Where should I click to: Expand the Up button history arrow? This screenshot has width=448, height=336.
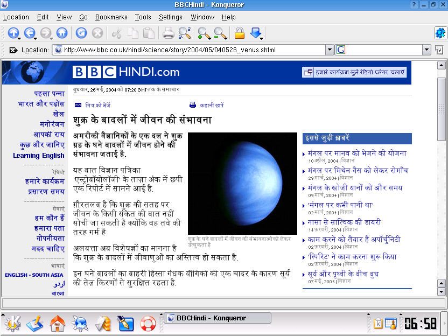(x=19, y=38)
